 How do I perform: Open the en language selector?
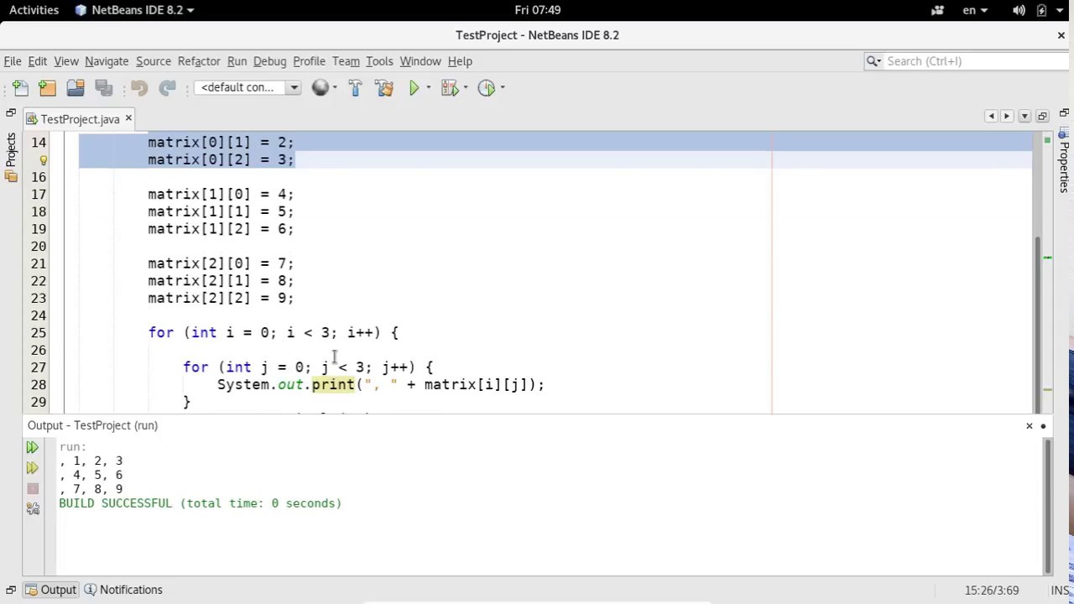975,10
